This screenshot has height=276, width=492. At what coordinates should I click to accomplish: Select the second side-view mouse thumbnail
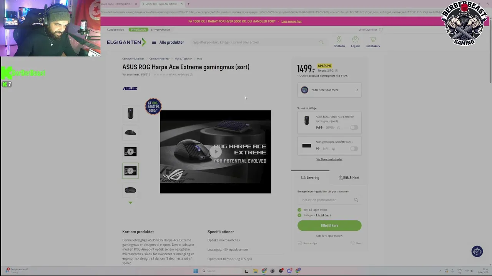pos(130,133)
